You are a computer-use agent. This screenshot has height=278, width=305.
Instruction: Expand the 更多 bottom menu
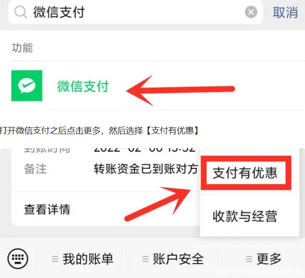[264, 259]
